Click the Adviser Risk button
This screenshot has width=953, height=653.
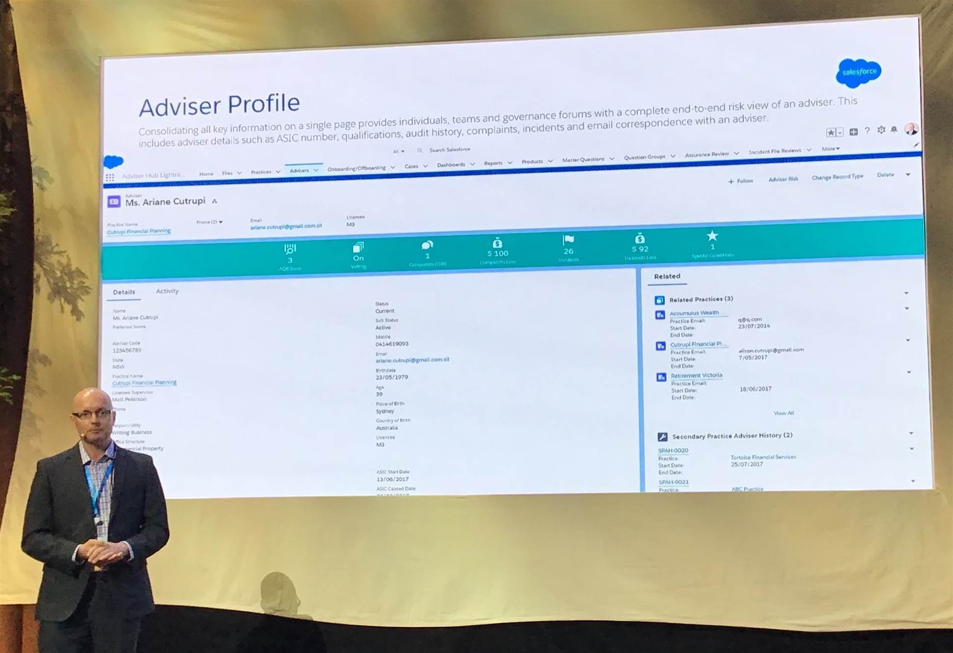click(x=783, y=179)
